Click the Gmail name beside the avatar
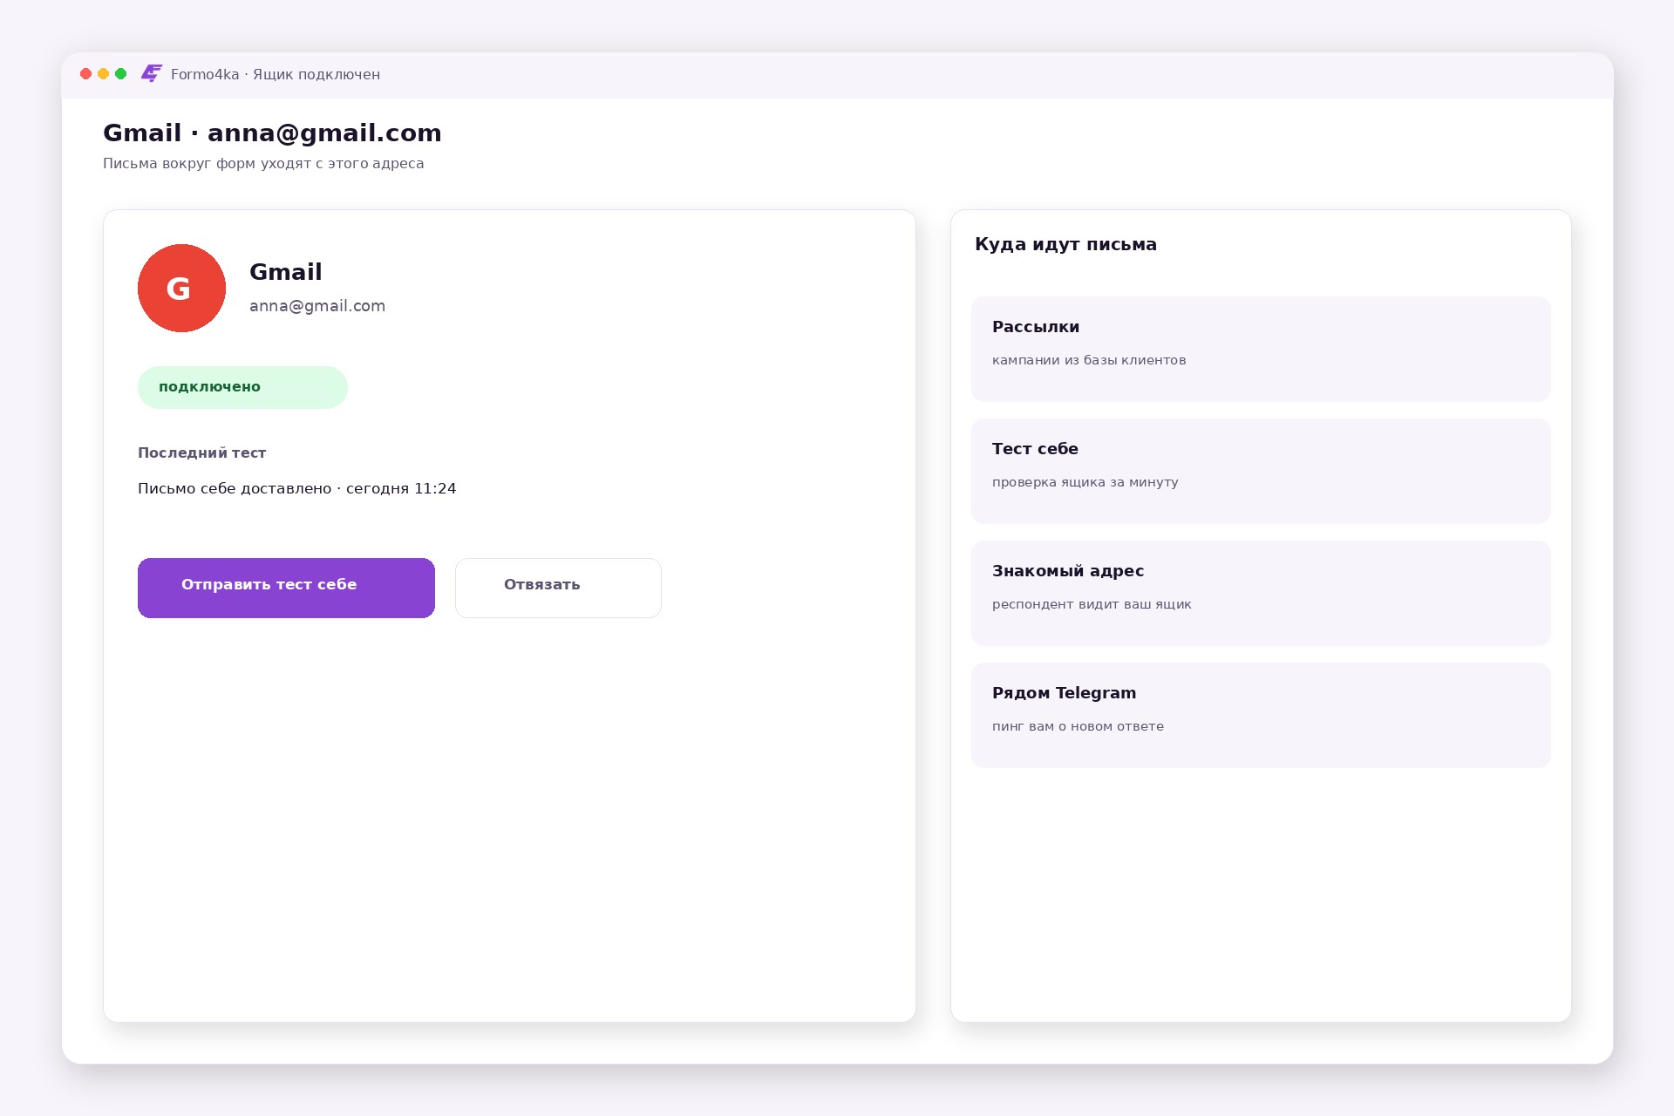 pos(286,272)
